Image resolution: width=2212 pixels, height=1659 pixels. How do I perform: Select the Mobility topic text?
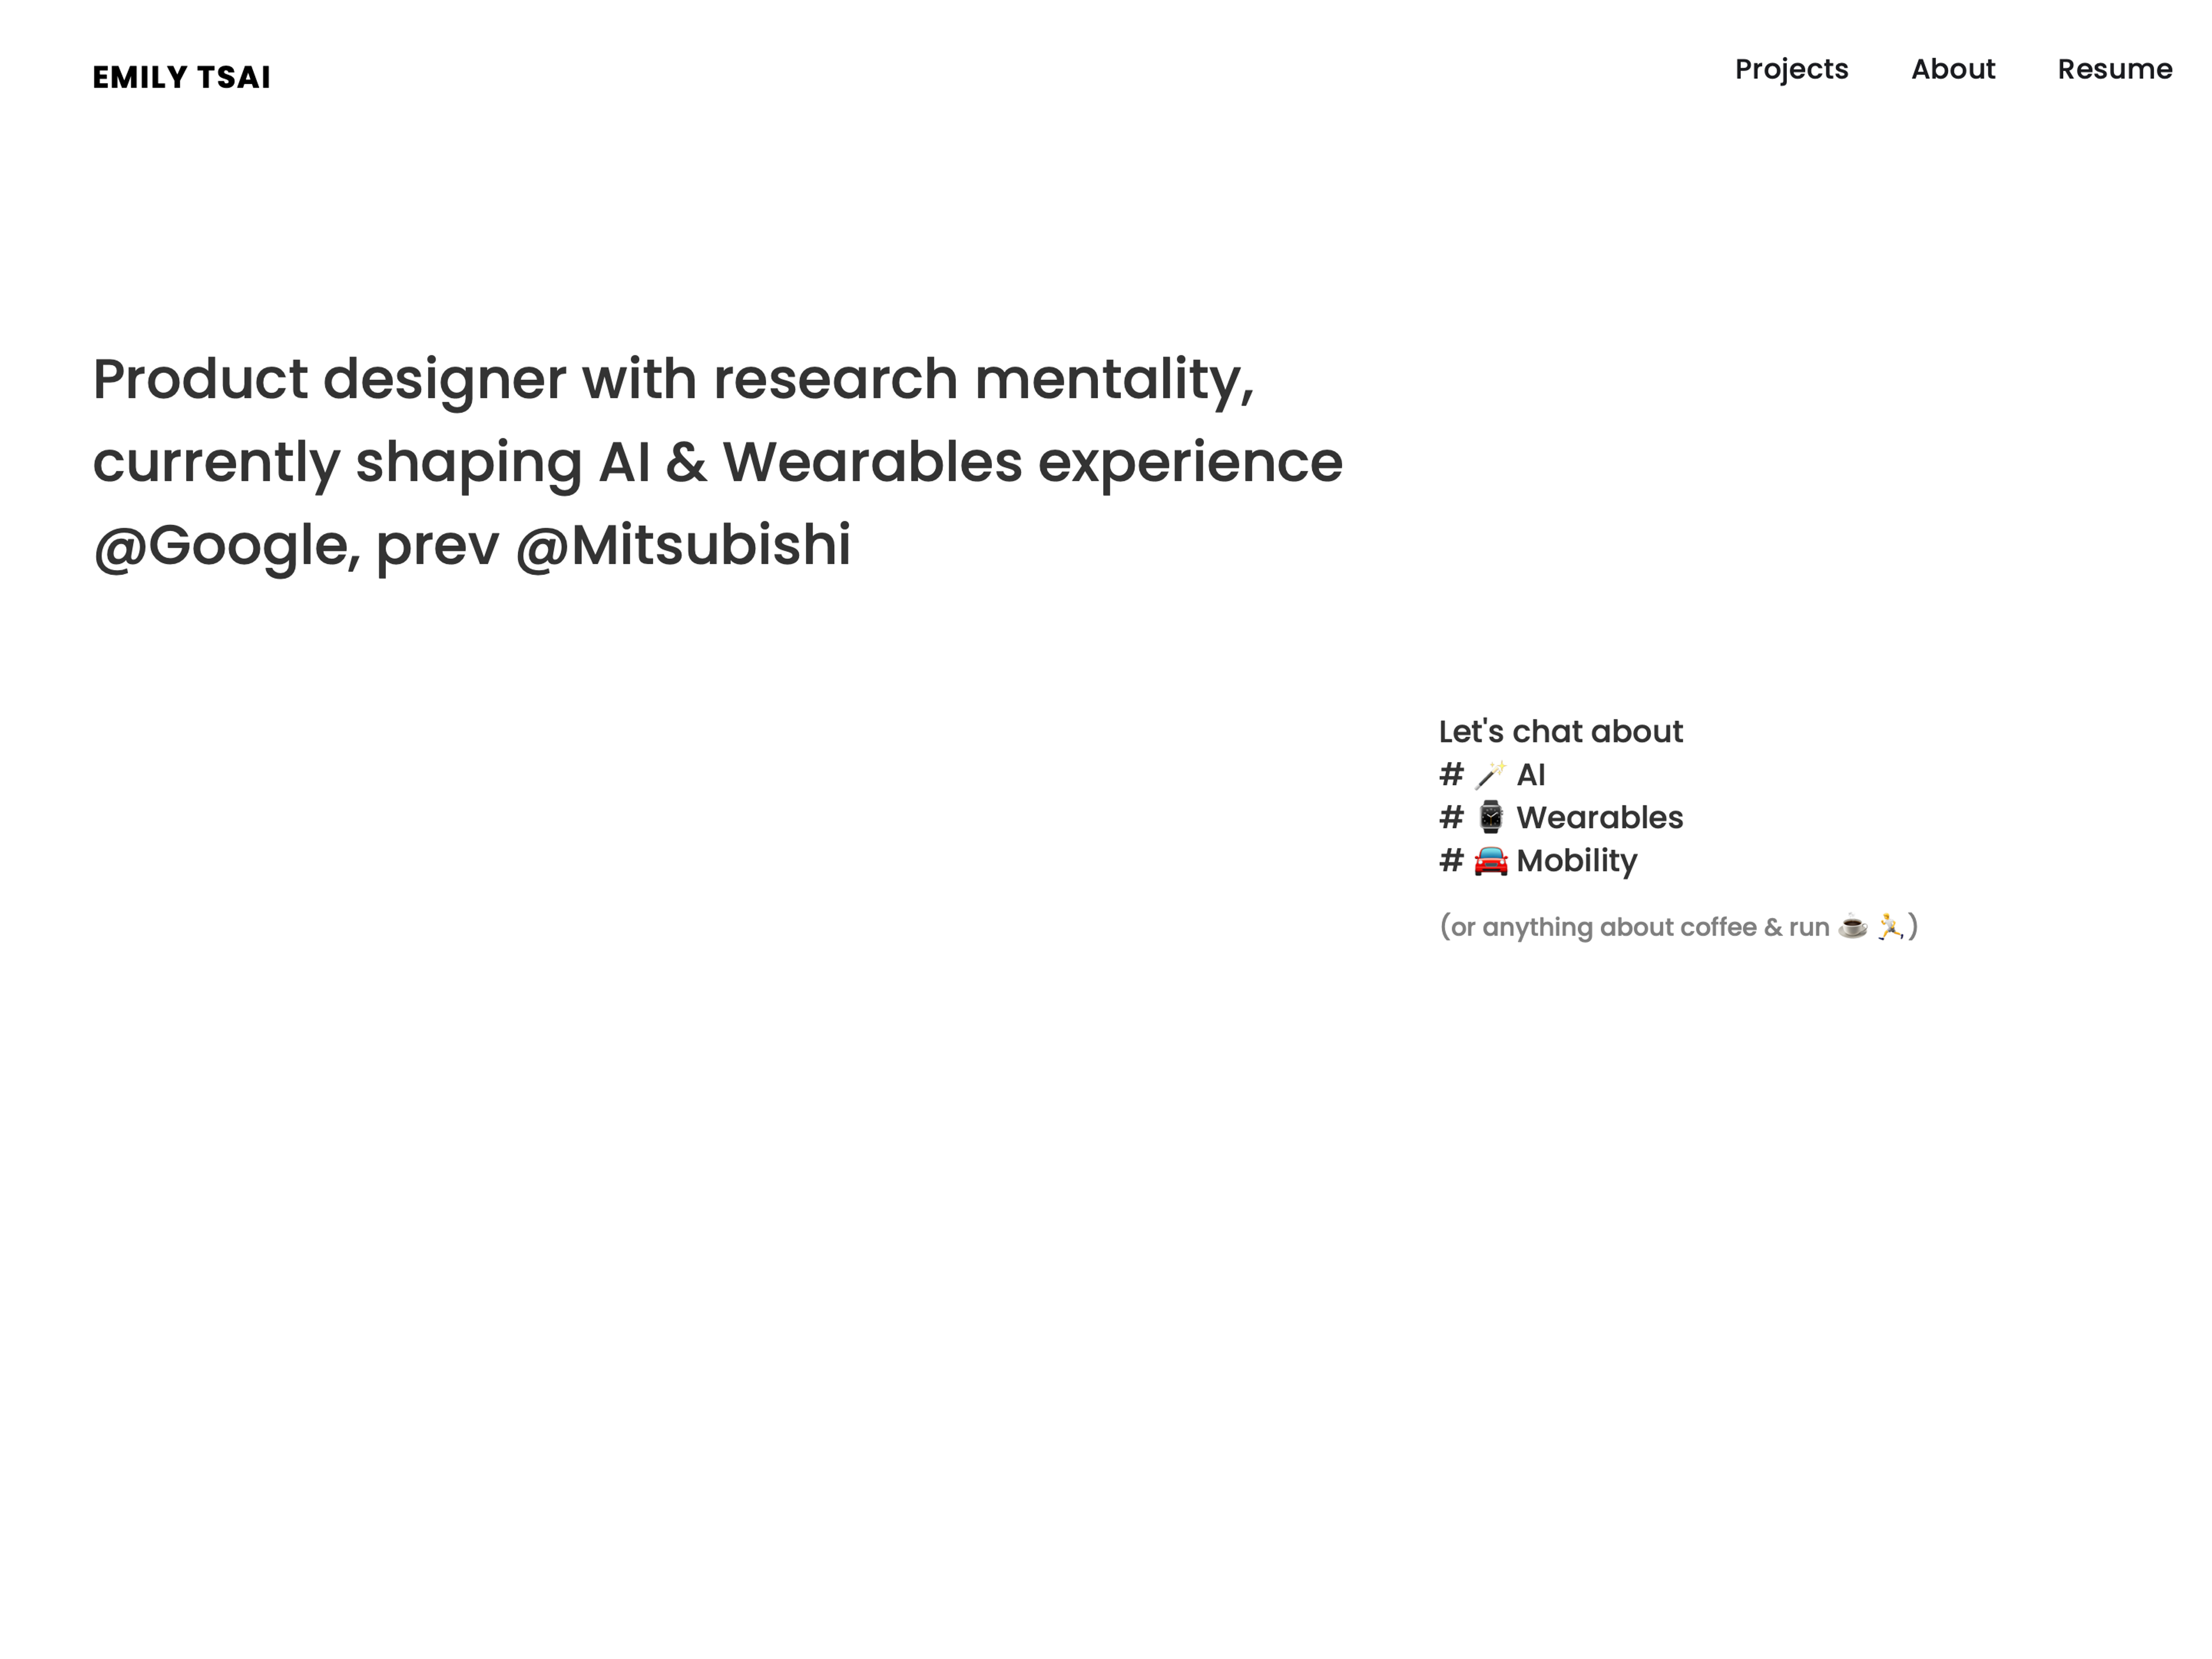(x=1576, y=861)
